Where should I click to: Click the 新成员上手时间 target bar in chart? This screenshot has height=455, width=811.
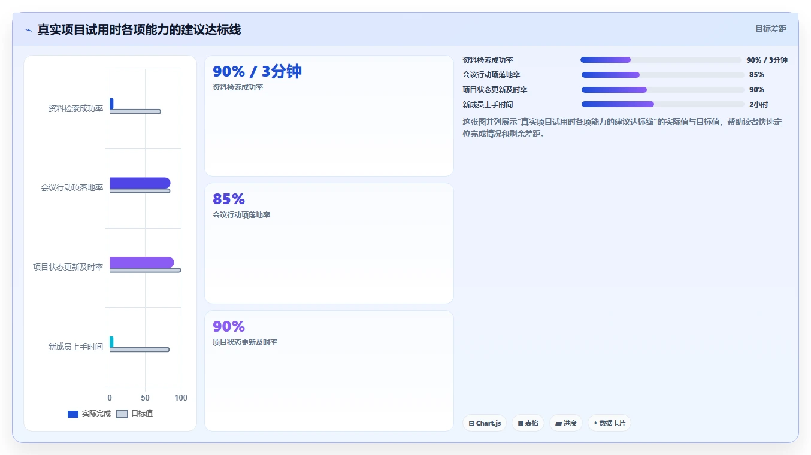(x=139, y=350)
